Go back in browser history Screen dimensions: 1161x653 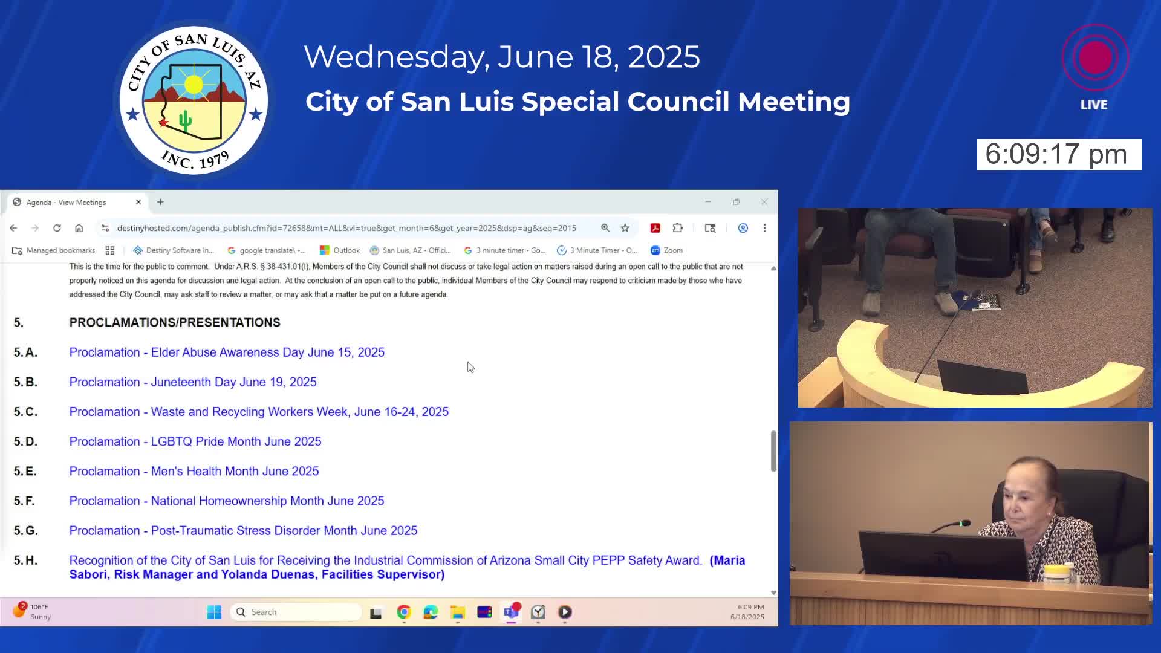13,228
